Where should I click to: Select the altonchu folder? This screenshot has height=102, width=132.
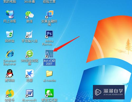coord(49,74)
